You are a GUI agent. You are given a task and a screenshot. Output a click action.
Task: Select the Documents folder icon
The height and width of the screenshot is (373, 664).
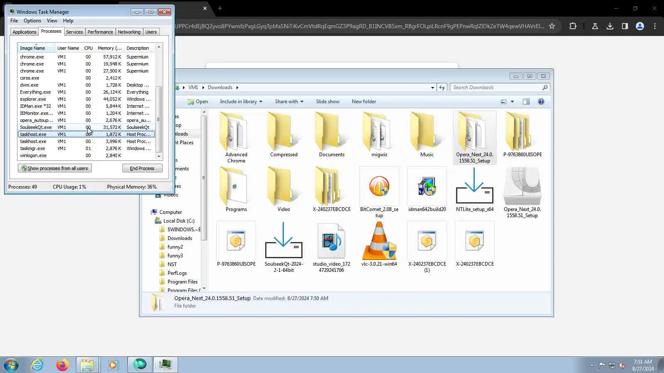click(x=332, y=131)
